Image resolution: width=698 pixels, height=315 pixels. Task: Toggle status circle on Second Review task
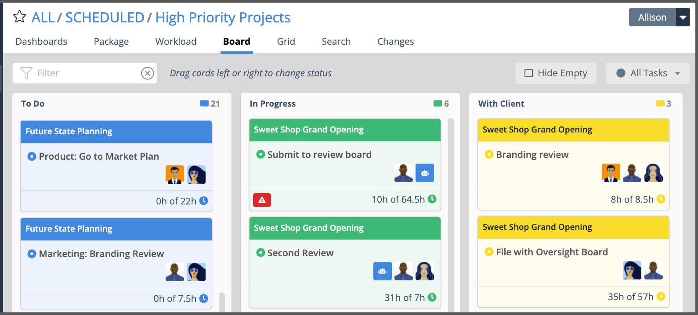tap(260, 253)
